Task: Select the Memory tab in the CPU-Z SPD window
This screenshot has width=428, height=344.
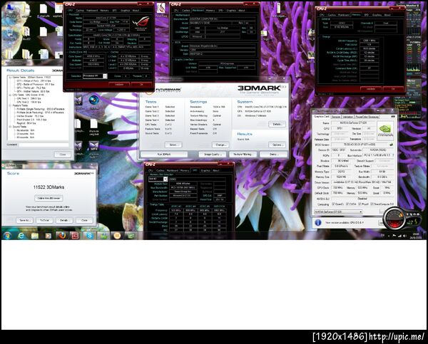Action: click(x=185, y=171)
